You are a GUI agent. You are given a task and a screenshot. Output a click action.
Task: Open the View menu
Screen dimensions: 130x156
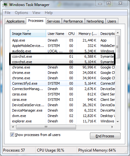point(36,13)
